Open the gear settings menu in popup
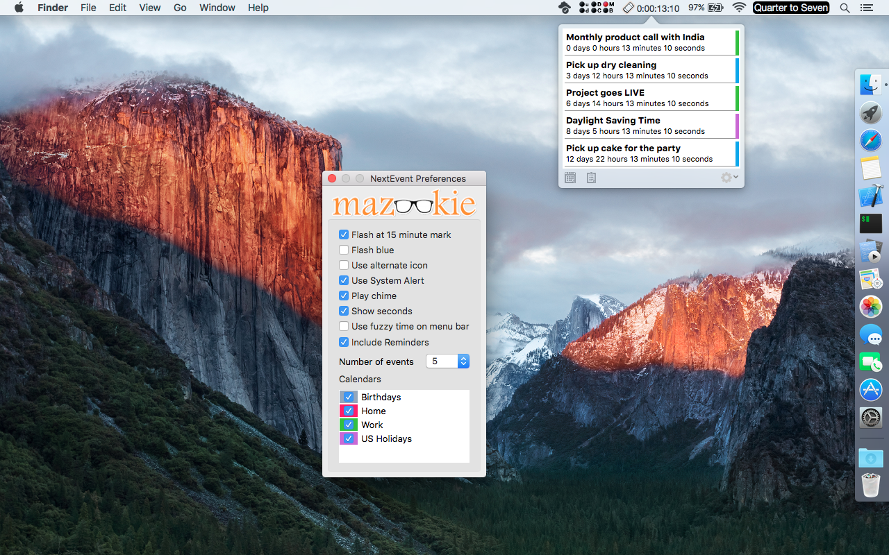This screenshot has width=889, height=555. 729,178
